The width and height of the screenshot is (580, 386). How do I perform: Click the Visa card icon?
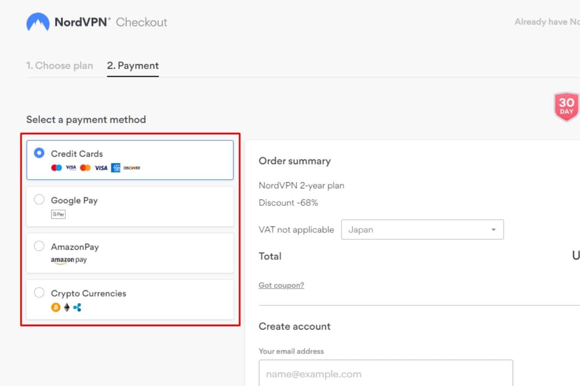point(71,167)
